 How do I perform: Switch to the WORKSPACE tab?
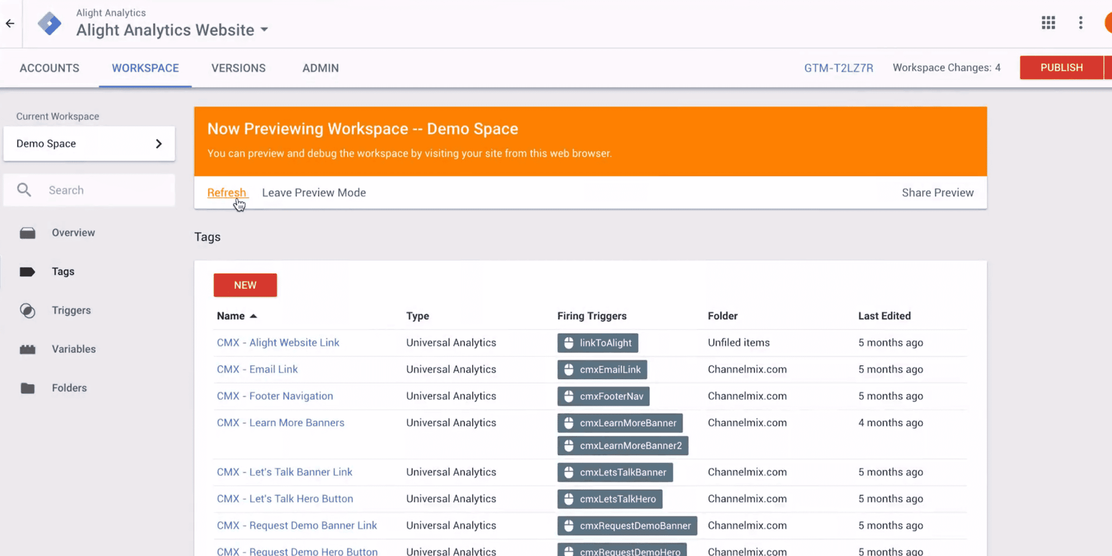[145, 68]
